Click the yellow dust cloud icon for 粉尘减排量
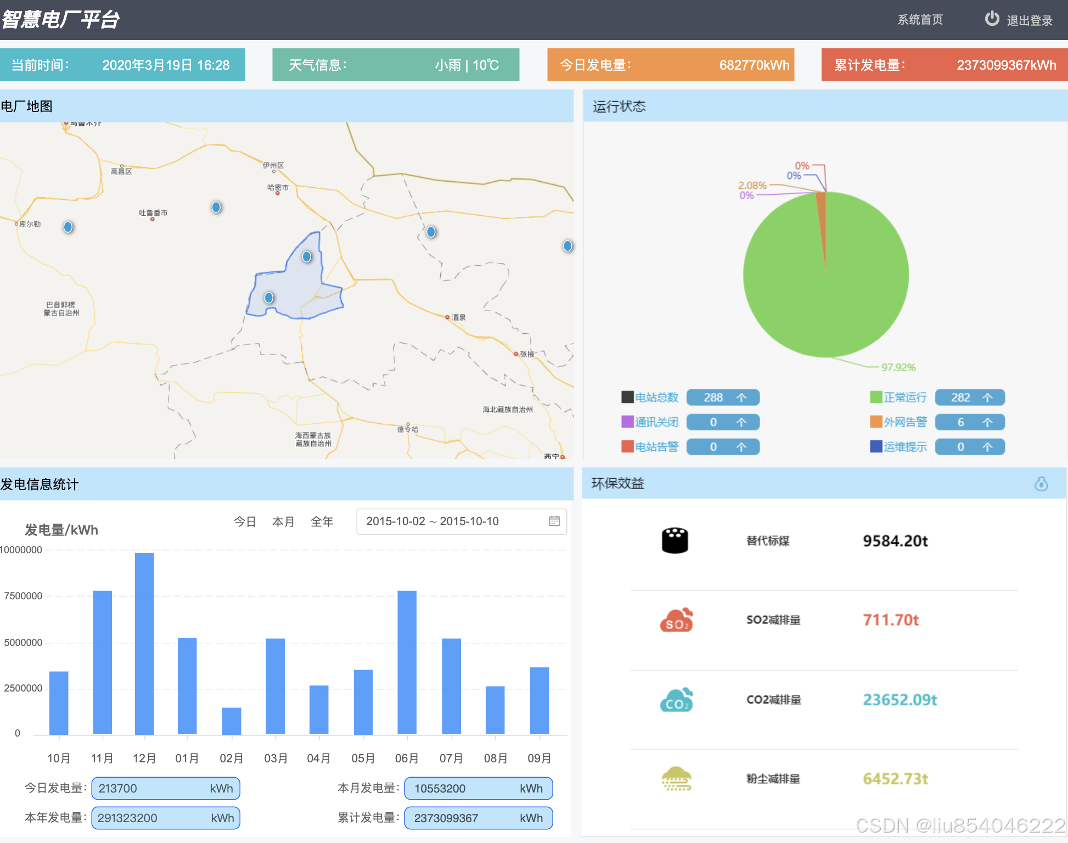Viewport: 1068px width, 843px height. [x=676, y=779]
